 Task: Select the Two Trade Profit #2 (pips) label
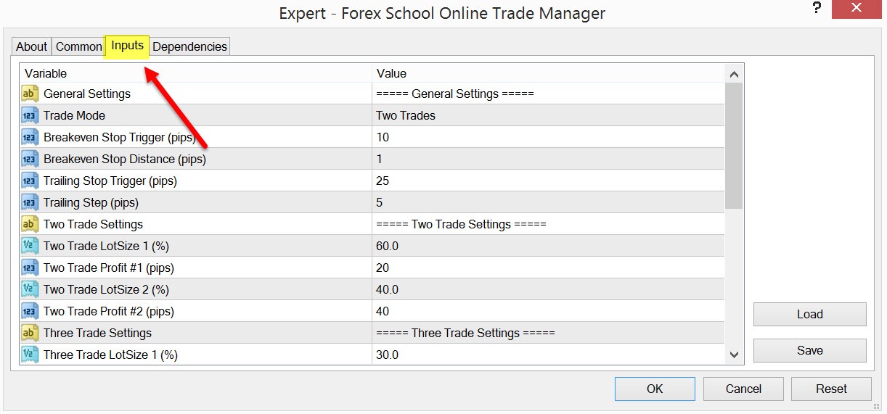tap(109, 311)
